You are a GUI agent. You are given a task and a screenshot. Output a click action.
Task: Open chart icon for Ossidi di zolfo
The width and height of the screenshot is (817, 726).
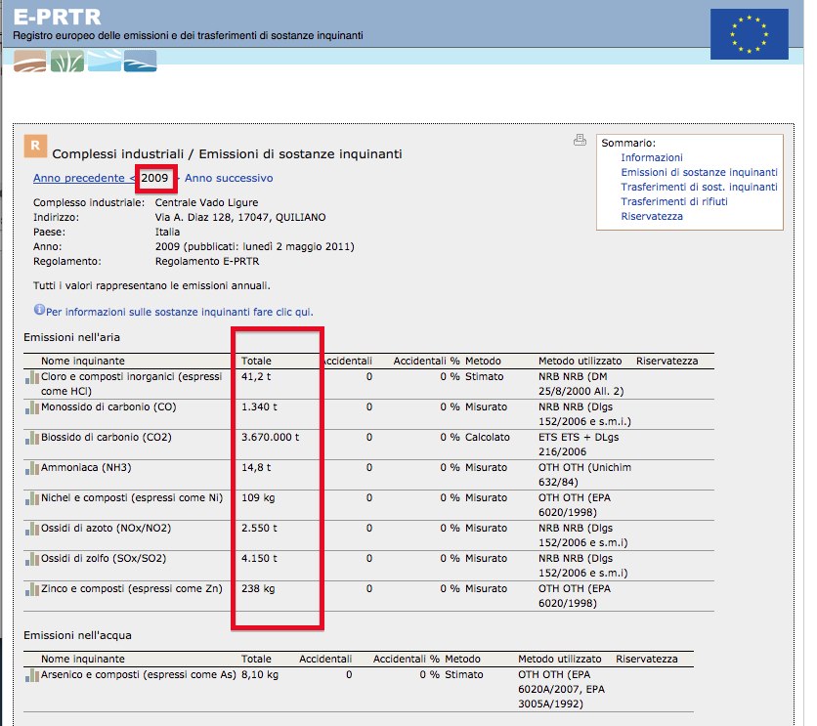32,560
